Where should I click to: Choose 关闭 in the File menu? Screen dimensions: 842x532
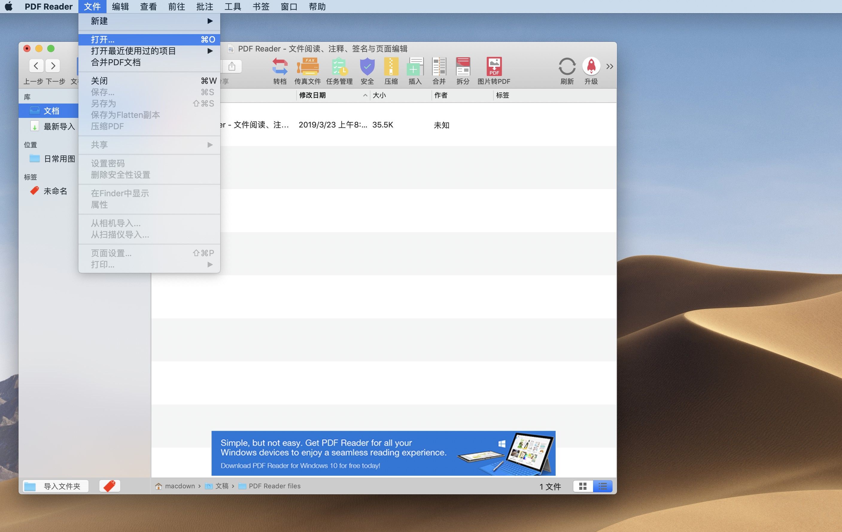click(x=149, y=81)
